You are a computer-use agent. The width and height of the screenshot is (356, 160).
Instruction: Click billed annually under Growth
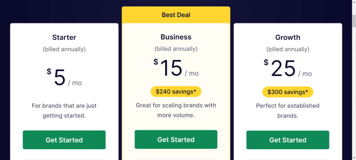tap(288, 49)
